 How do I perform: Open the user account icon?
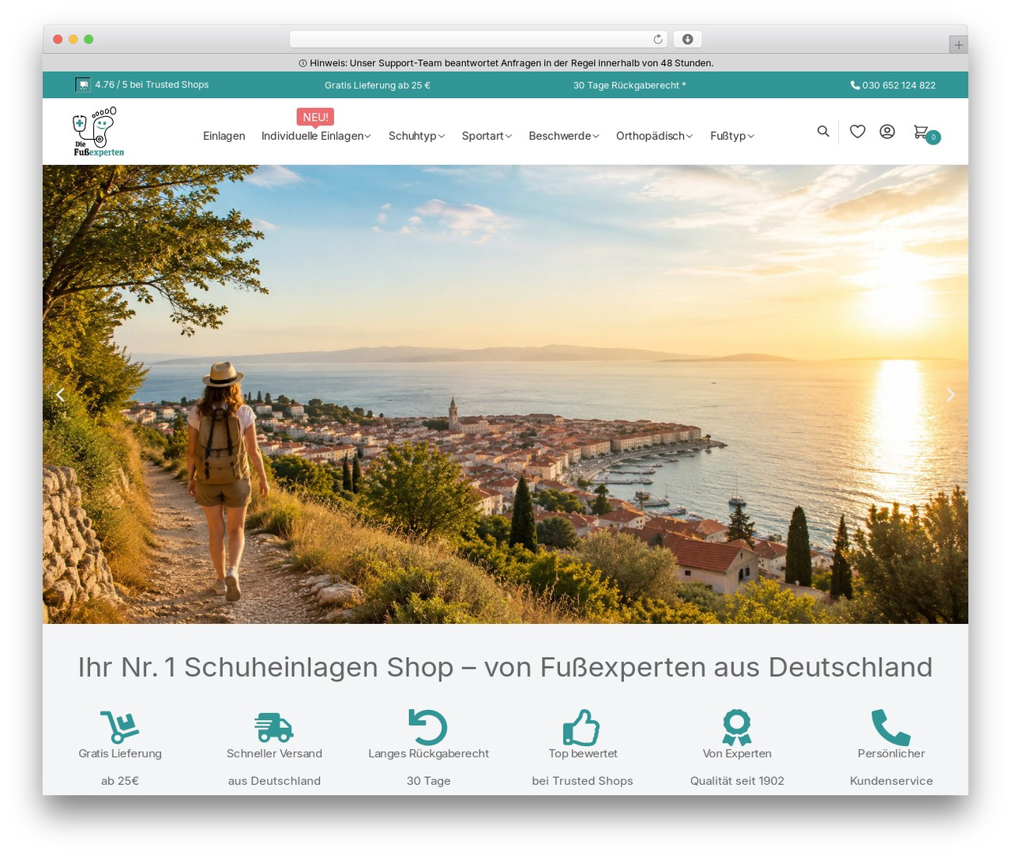887,131
